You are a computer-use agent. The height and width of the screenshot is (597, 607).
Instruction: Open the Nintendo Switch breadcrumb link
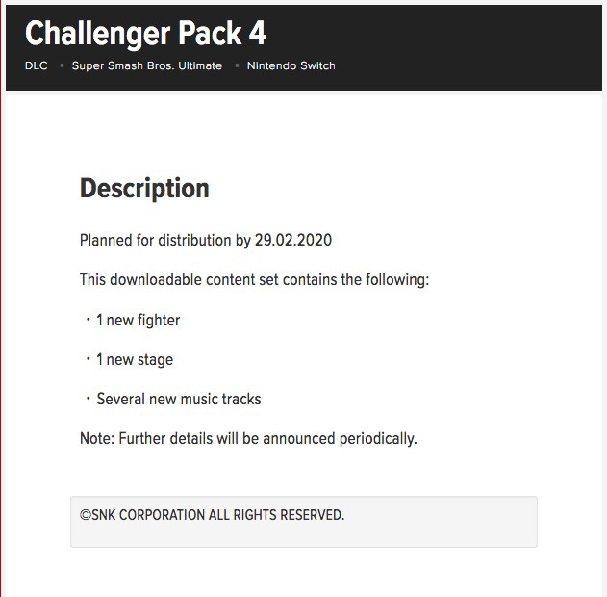coord(291,65)
